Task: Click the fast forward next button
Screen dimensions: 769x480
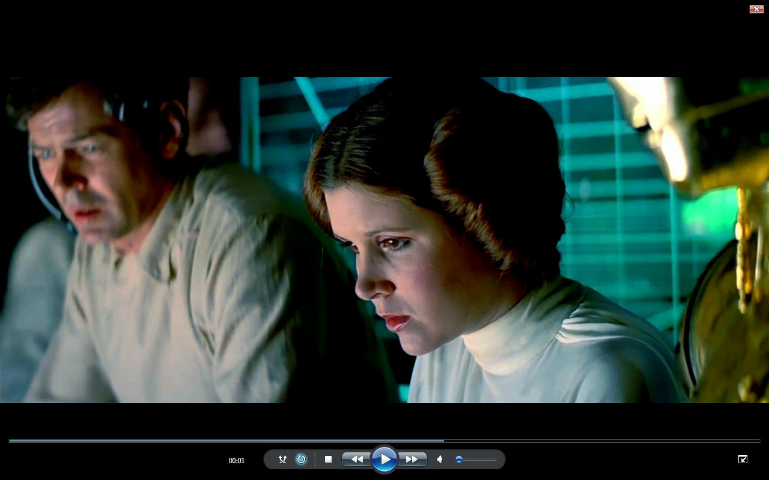Action: click(x=412, y=460)
